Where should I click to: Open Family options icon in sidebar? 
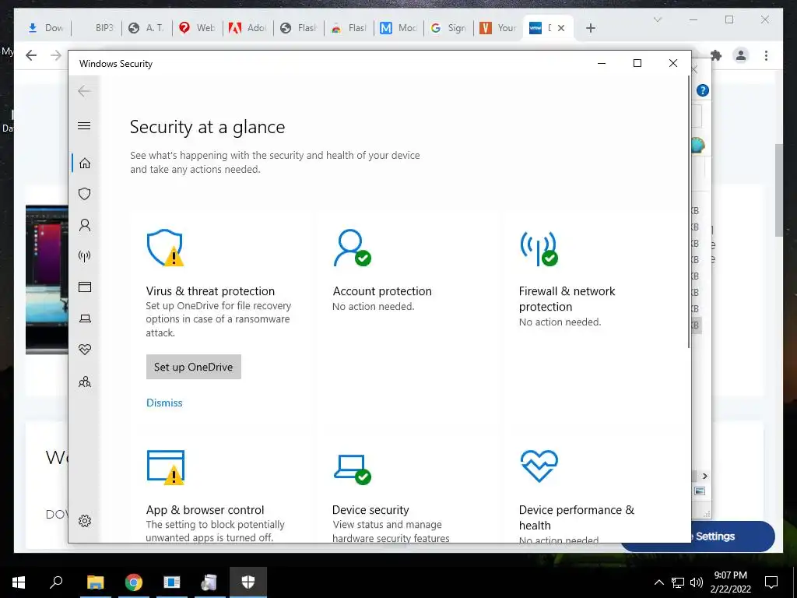coord(85,382)
